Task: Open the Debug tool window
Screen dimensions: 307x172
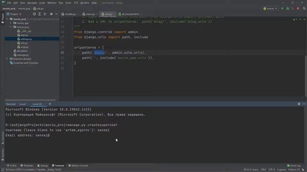Action: (43, 166)
